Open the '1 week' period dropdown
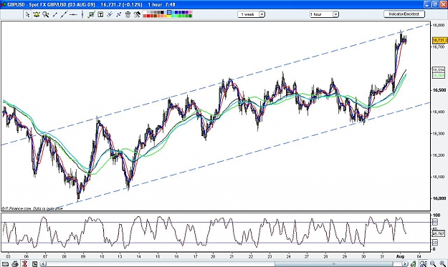 pyautogui.click(x=251, y=14)
